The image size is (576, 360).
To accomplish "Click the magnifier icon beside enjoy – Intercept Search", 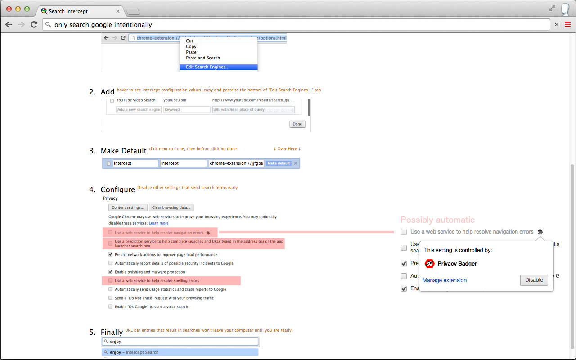I will pyautogui.click(x=106, y=352).
